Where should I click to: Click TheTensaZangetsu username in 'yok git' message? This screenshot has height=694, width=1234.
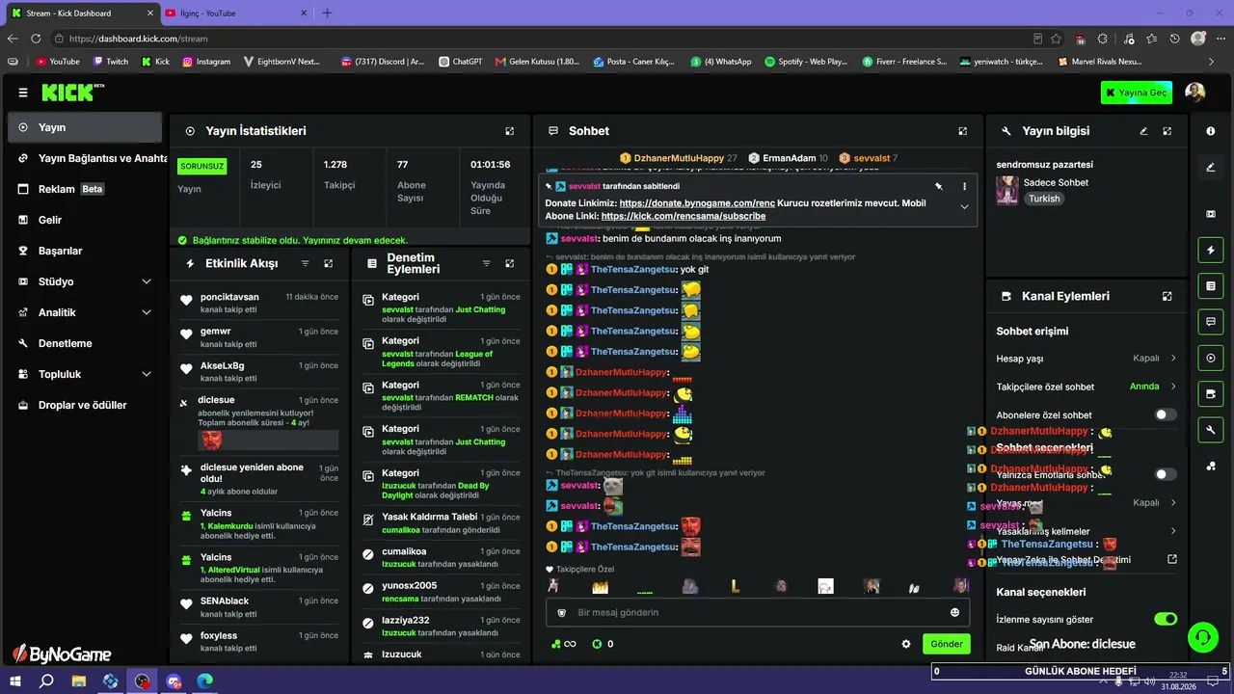click(x=634, y=270)
